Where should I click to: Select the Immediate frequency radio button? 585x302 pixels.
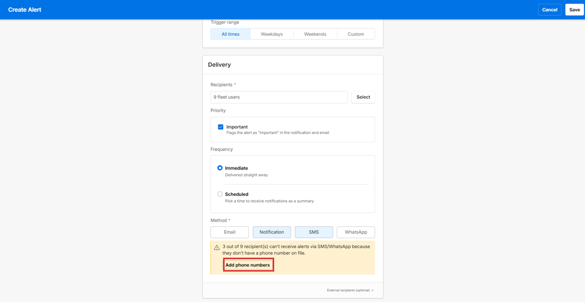click(220, 168)
